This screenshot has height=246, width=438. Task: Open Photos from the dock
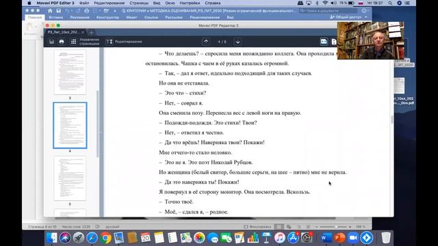199,238
